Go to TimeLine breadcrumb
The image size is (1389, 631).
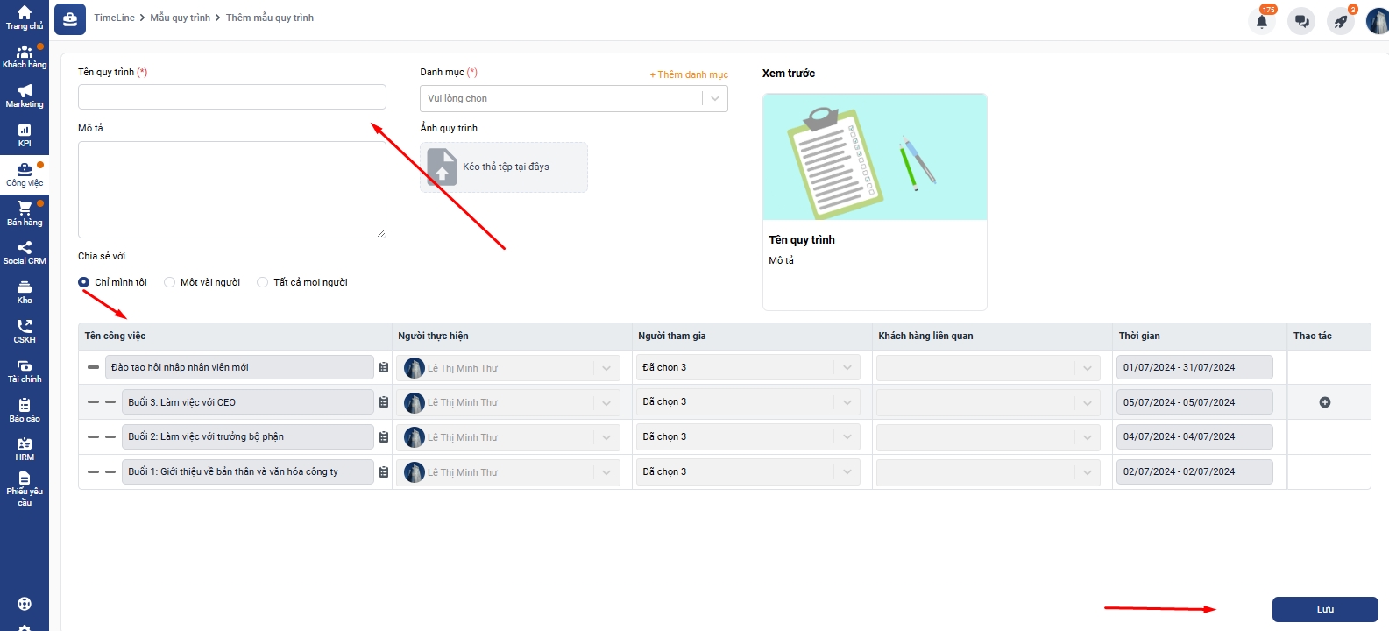click(114, 18)
